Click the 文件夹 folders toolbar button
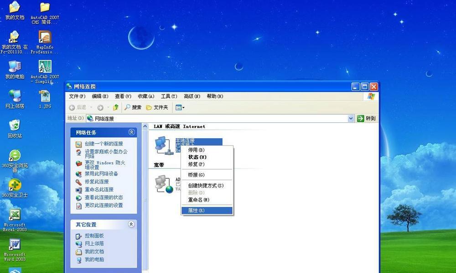Viewport: 456px width, 273px height. (x=157, y=108)
